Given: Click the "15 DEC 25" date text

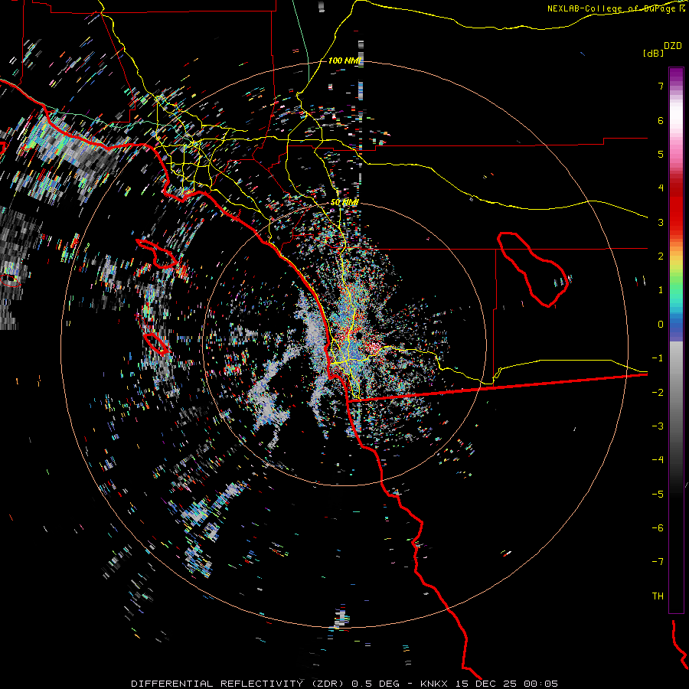Looking at the screenshot, I should pos(485,684).
